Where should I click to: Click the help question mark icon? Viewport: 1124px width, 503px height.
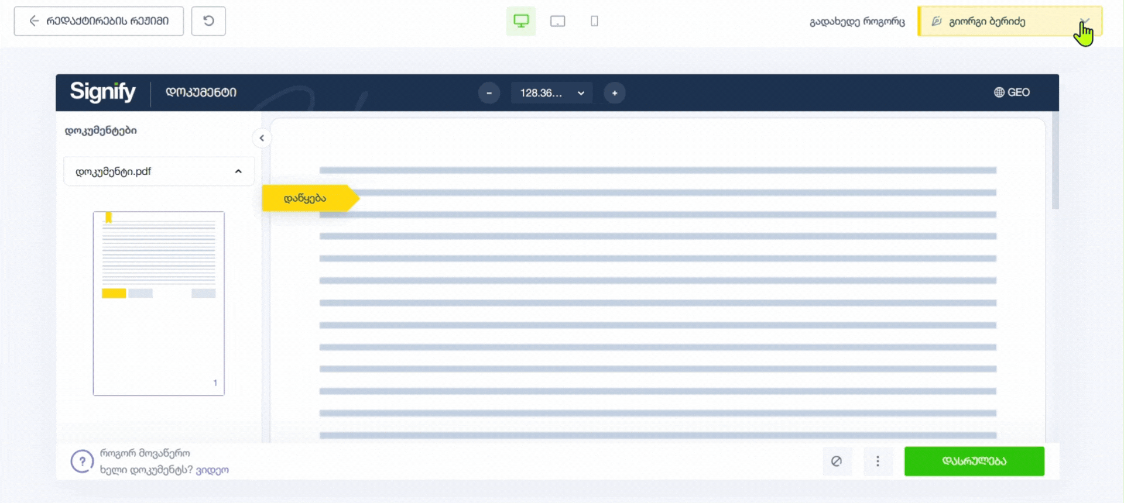(x=82, y=461)
